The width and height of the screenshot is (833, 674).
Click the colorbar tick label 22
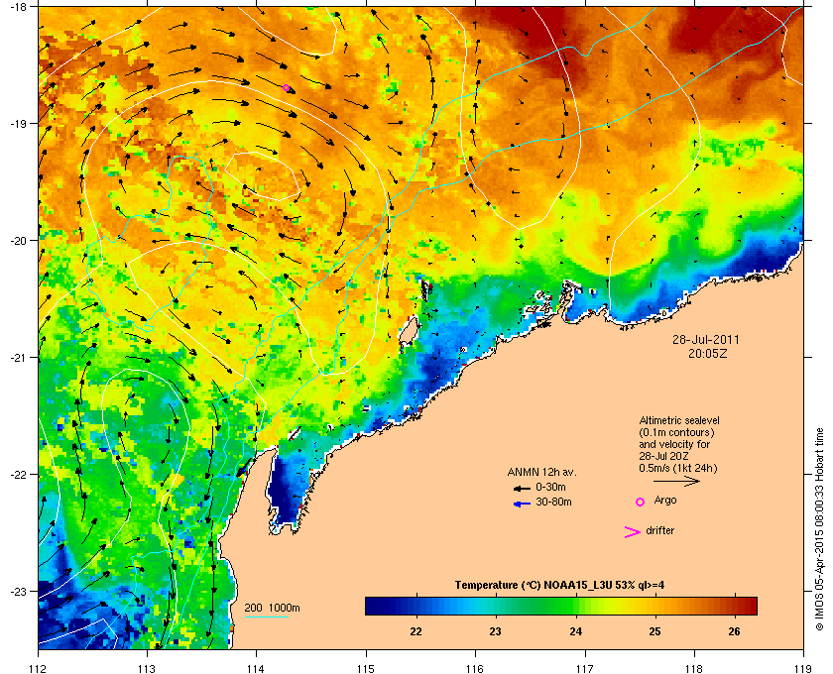click(416, 631)
